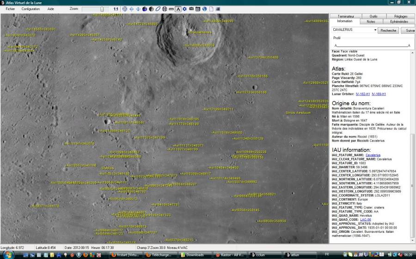This screenshot has height=259, width=416.
Task: Toggle the coordinate grid globe icon
Action: click(165, 9)
